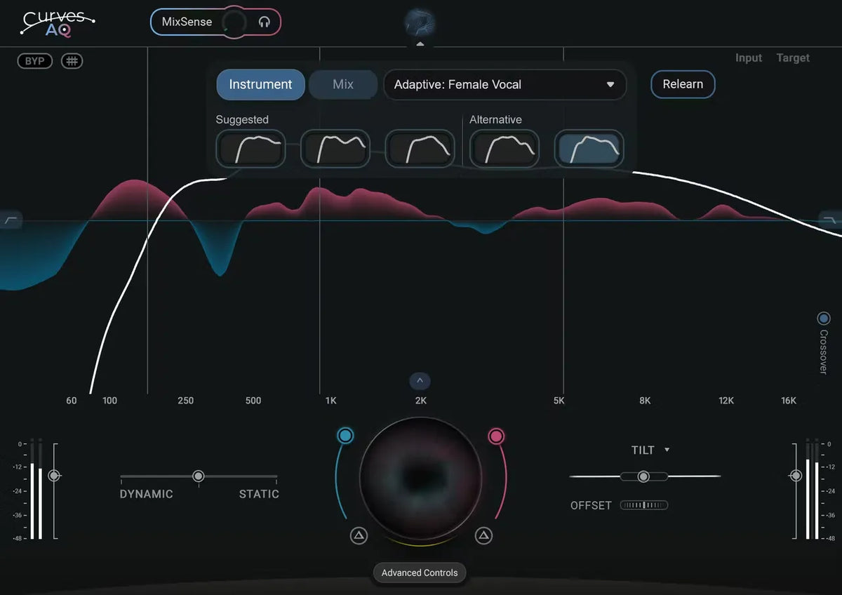This screenshot has width=842, height=595.
Task: Click the pink boost amount handle
Action: click(x=496, y=436)
